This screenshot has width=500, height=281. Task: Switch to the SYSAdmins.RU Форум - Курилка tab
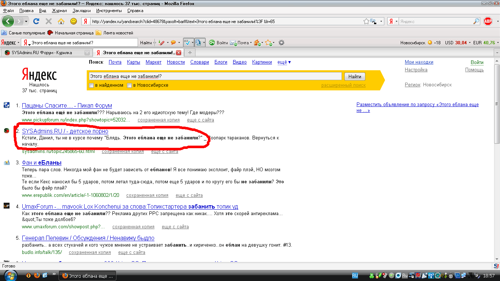tap(46, 53)
